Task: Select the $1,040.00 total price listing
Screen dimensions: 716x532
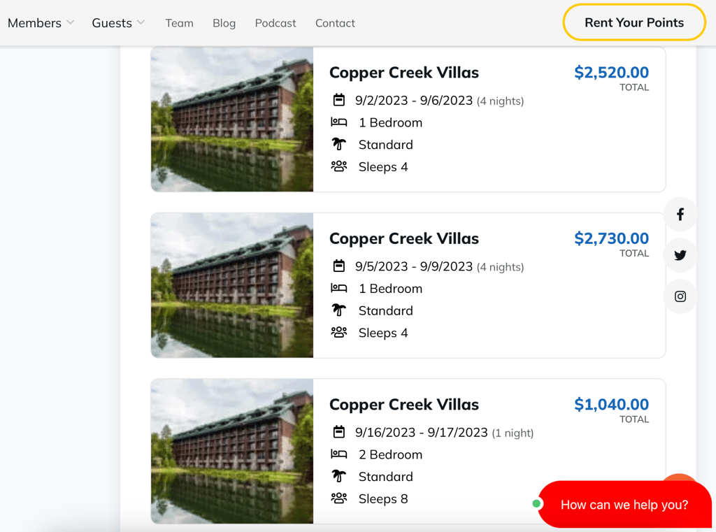Action: pyautogui.click(x=611, y=405)
